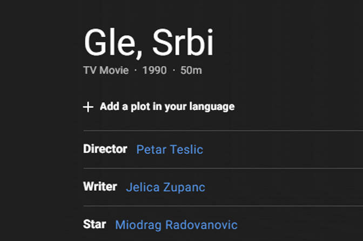
Task: Click the surname Teslic in the director credit
Action: pyautogui.click(x=186, y=150)
